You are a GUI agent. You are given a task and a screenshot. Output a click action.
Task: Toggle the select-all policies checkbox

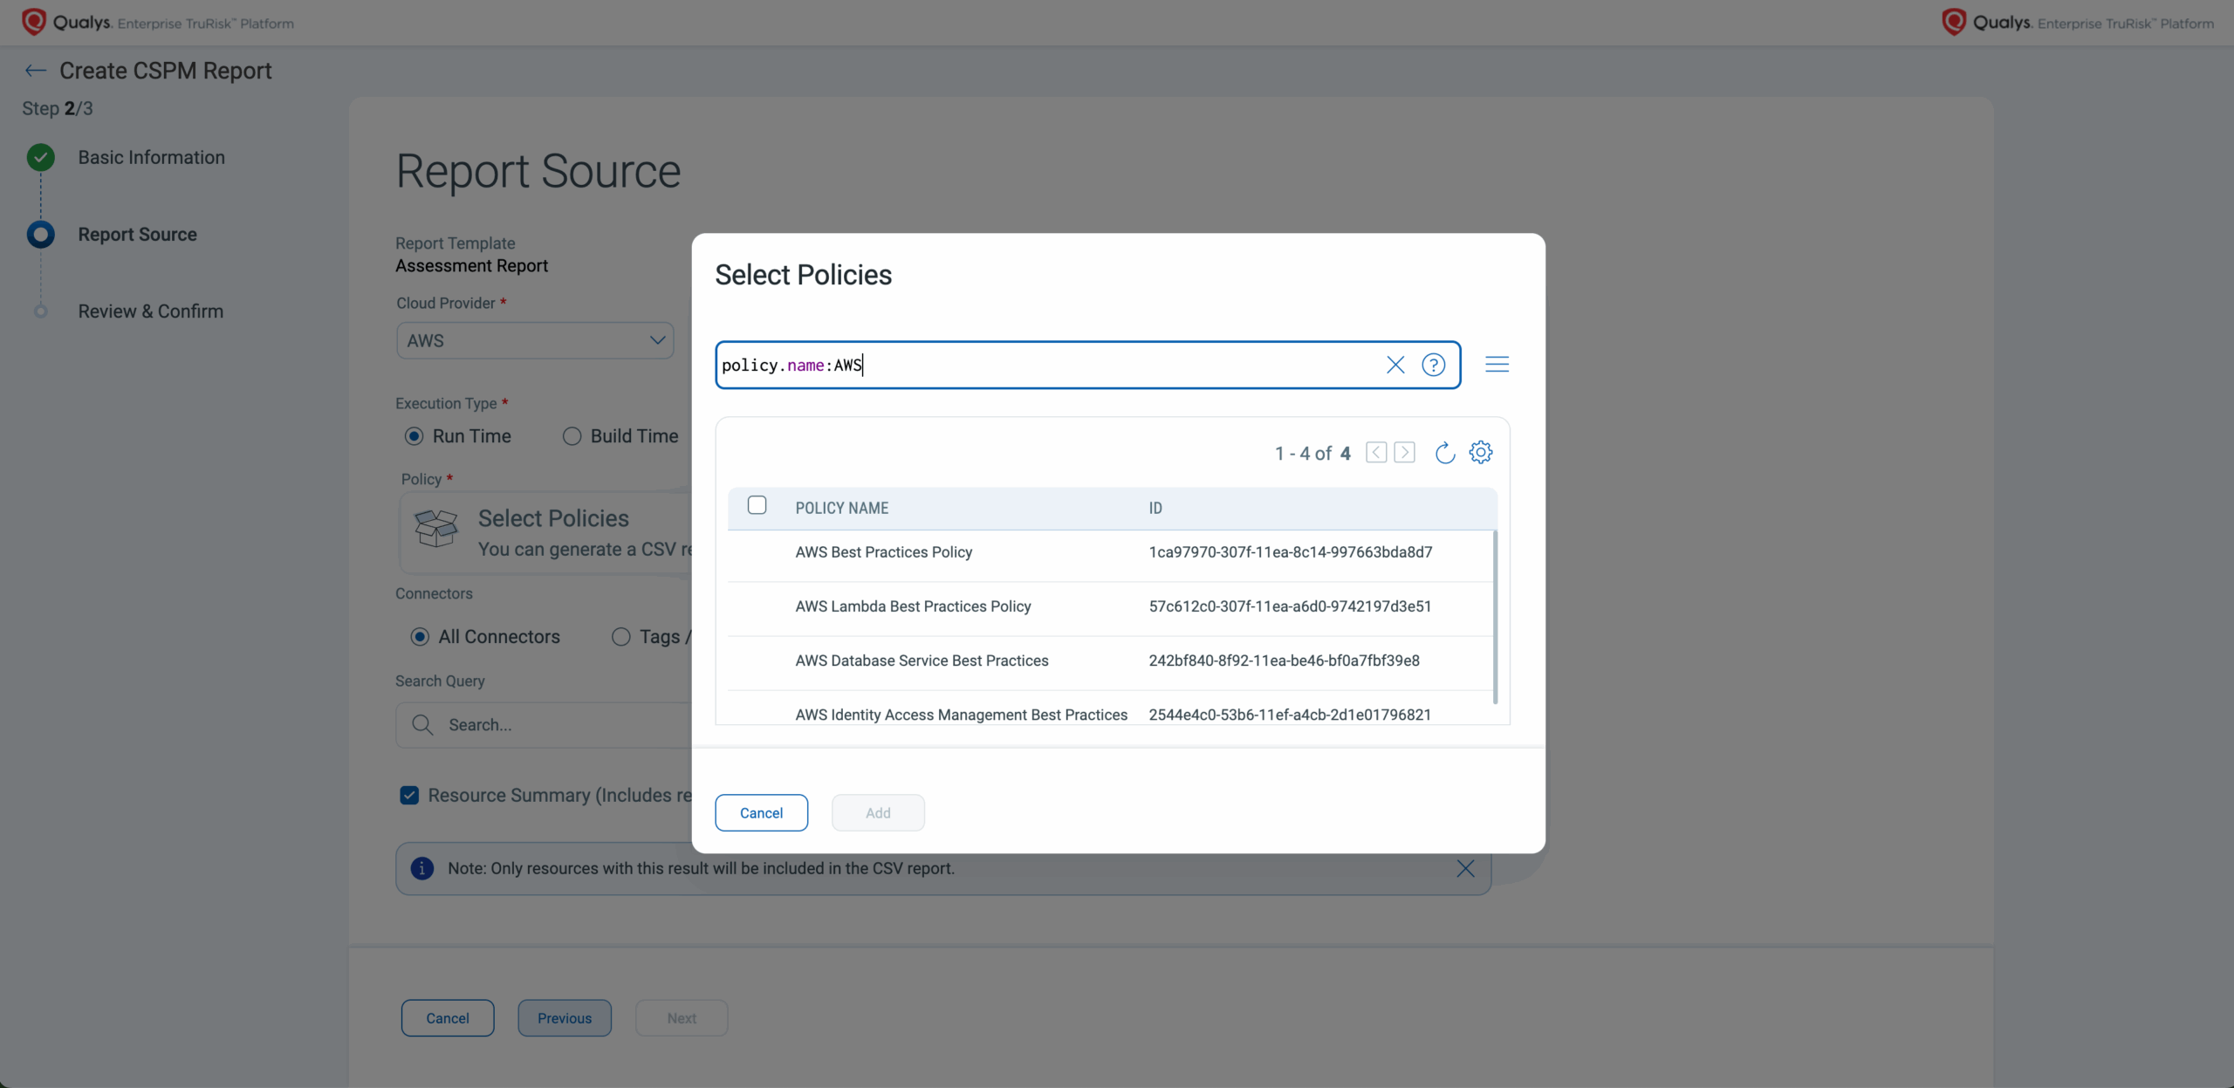pyautogui.click(x=757, y=505)
